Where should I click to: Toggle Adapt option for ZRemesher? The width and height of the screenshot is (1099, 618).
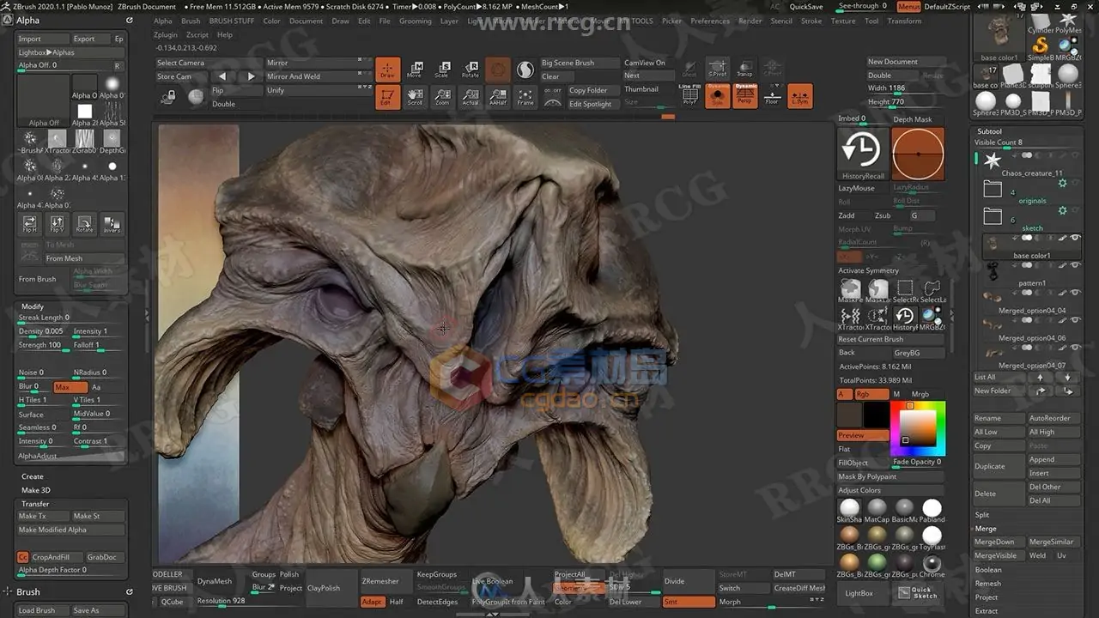372,602
